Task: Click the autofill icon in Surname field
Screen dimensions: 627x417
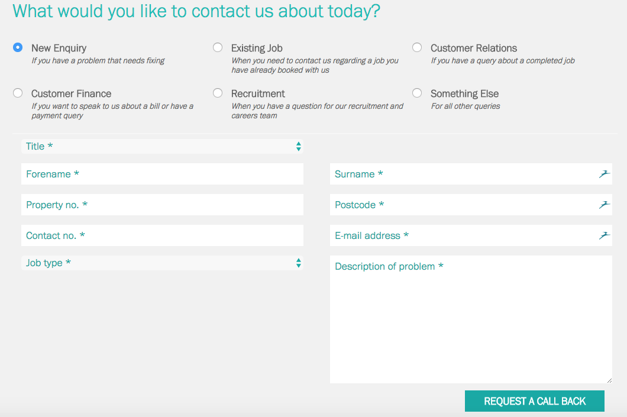Action: pos(604,174)
